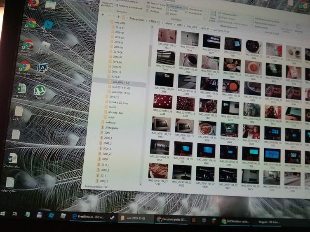Open the 2019-12 folder in tree
This screenshot has width=310, height=232.
[x=112, y=97]
